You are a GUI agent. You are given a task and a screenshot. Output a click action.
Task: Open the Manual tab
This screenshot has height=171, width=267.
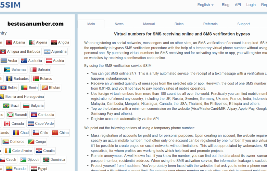click(x=149, y=24)
